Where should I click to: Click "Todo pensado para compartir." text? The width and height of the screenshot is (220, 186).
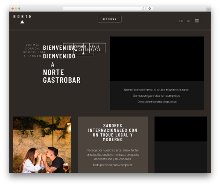tap(113, 165)
